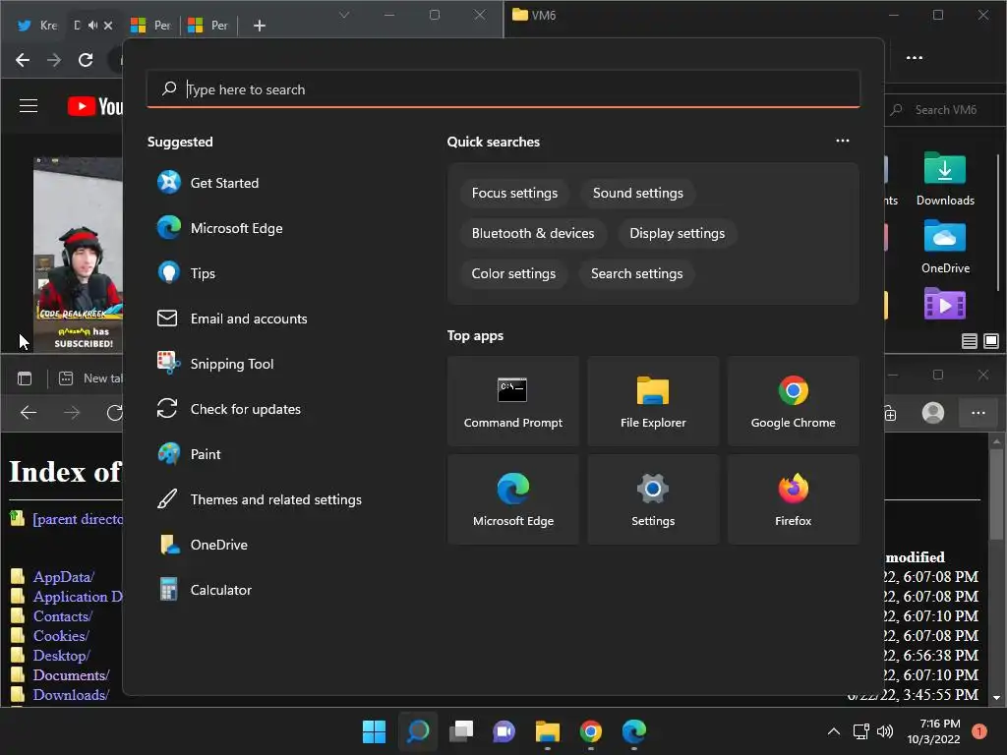Open the YouTube hamburger menu
Viewport: 1007px width, 755px height.
(29, 106)
